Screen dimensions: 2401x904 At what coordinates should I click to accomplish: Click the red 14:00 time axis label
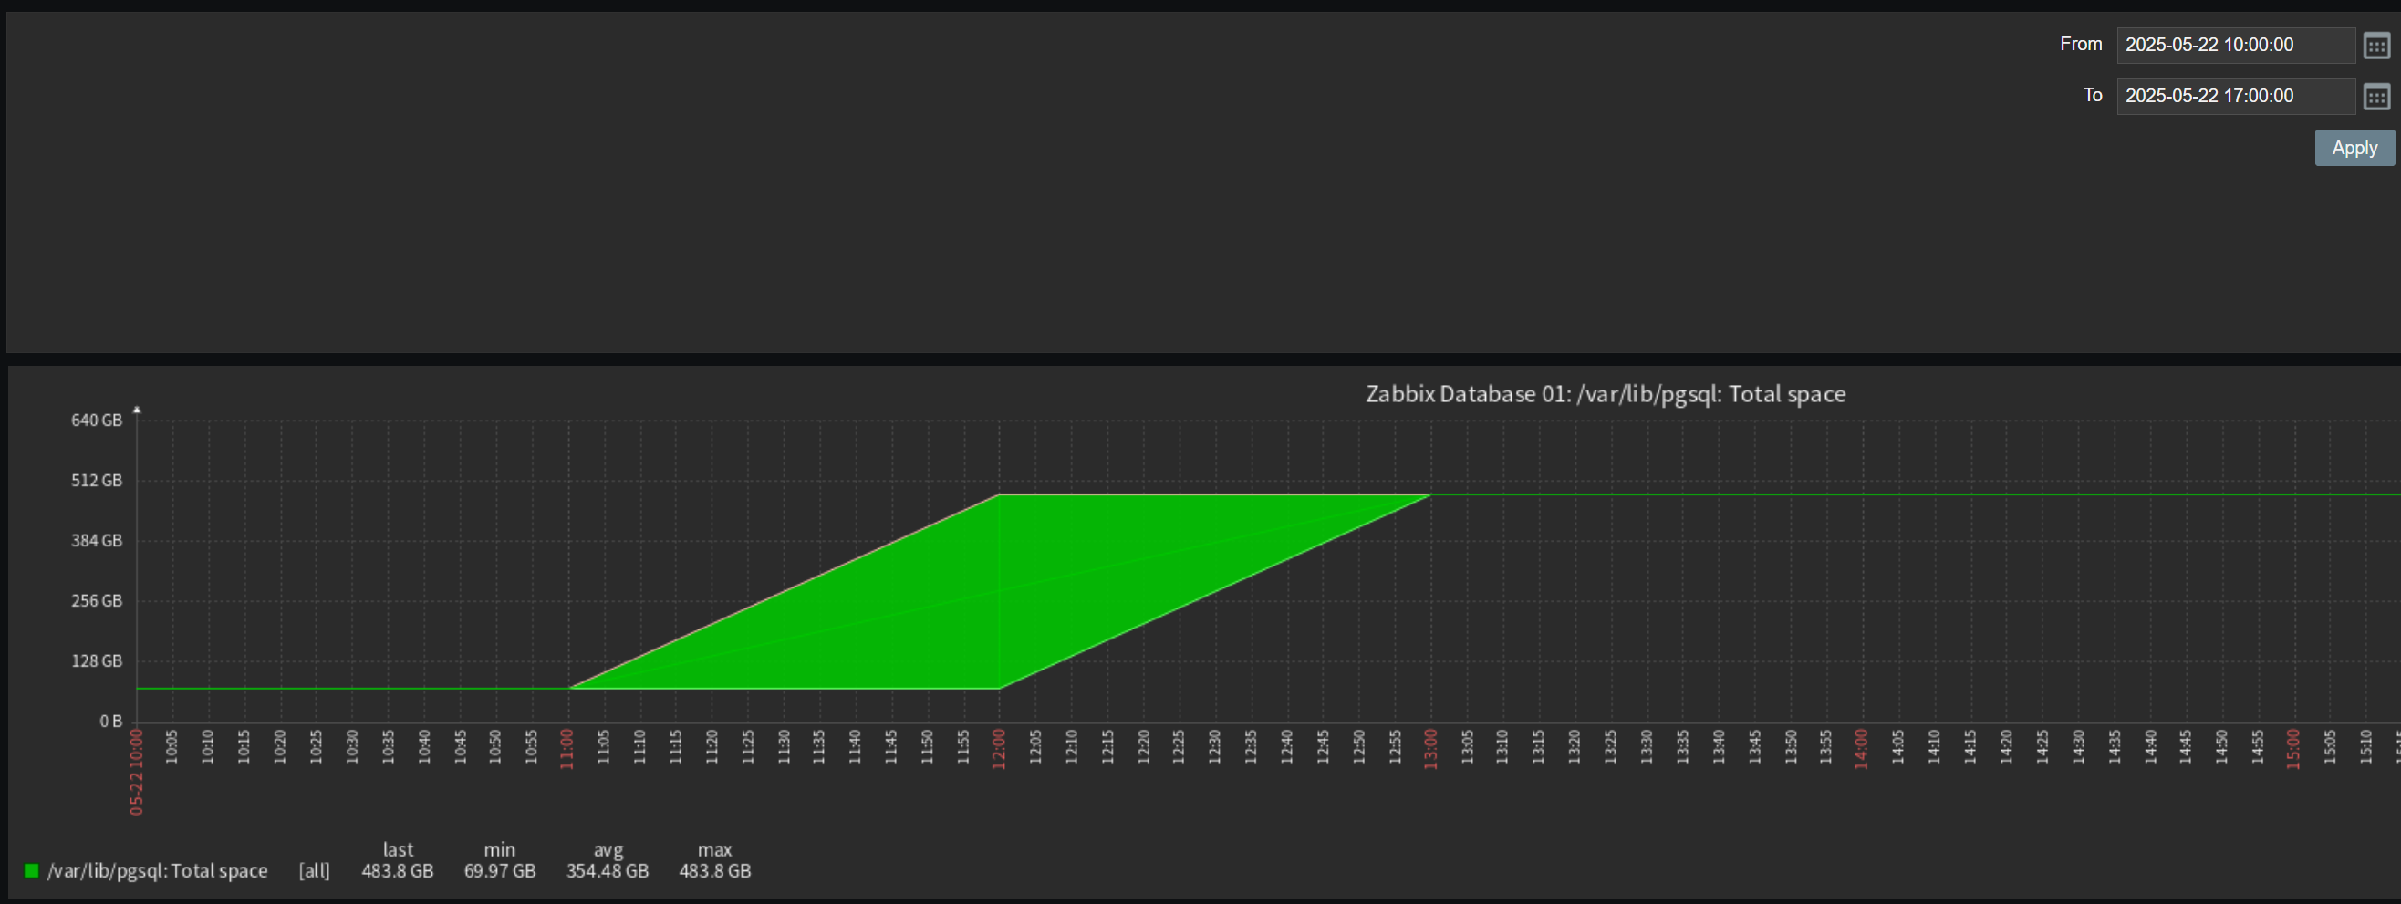pyautogui.click(x=1860, y=749)
